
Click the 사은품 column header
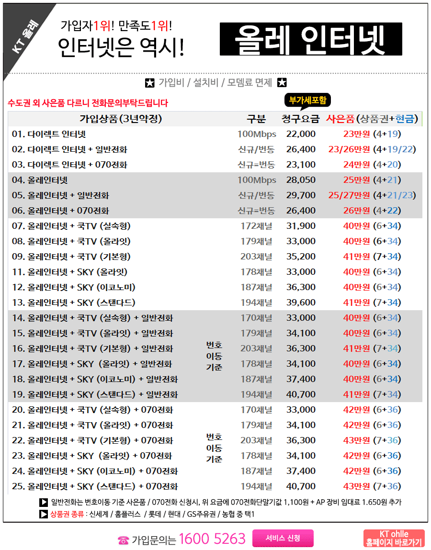[x=340, y=119]
